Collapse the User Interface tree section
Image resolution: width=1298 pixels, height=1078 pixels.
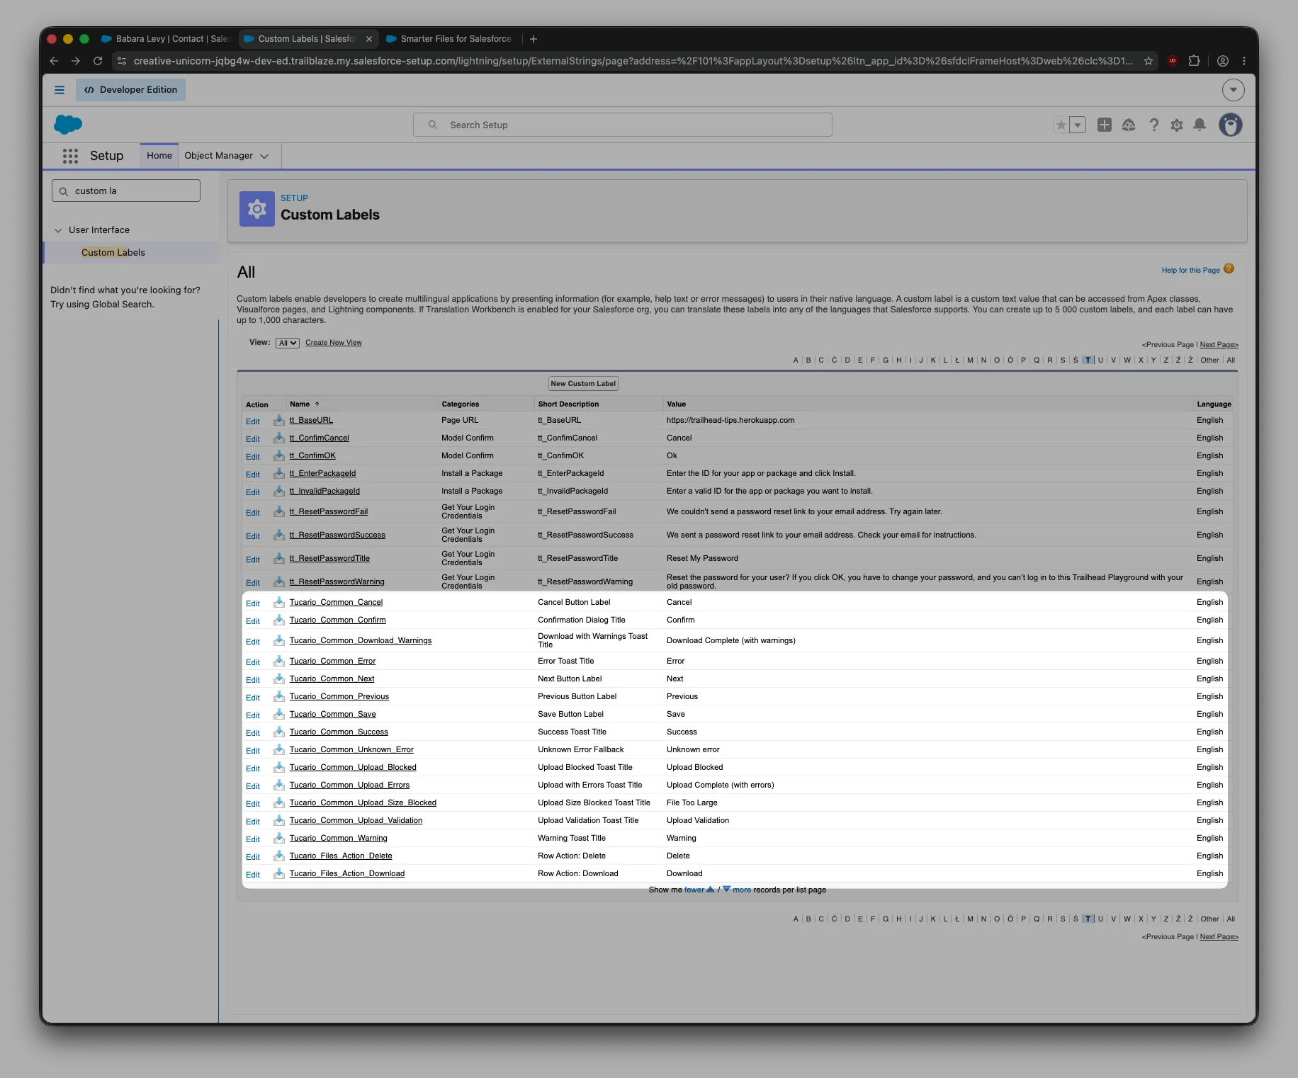(58, 230)
